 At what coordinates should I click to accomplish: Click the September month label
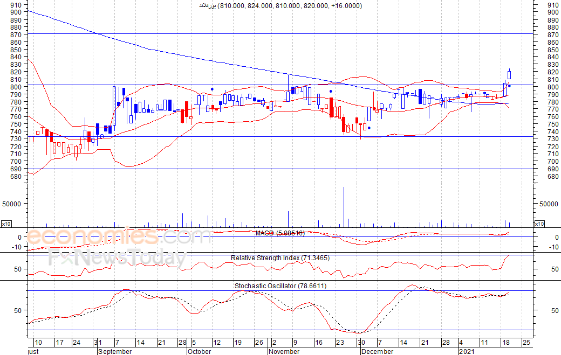115,351
